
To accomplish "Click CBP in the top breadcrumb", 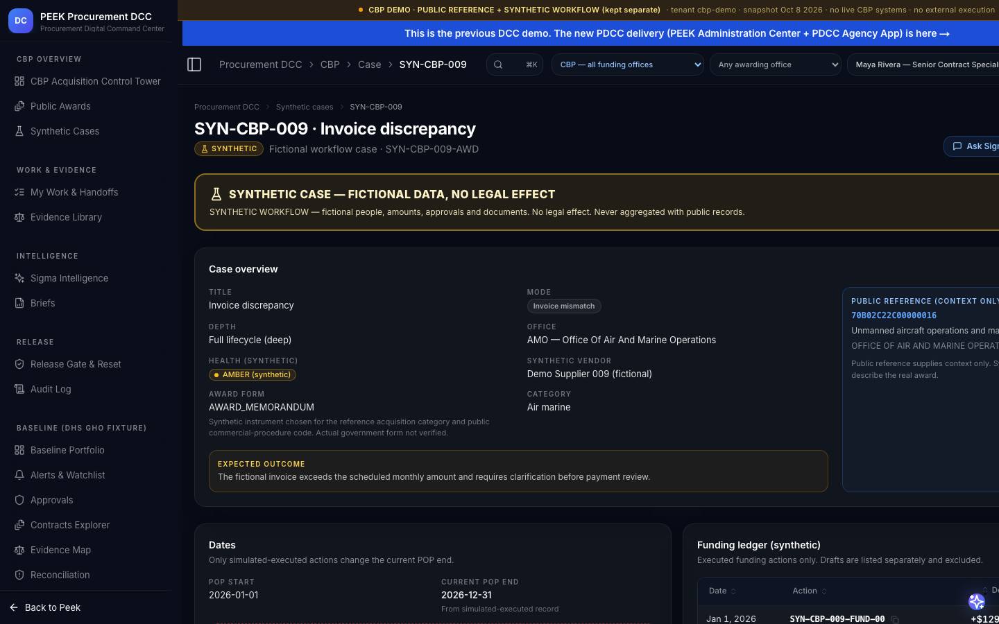I will (x=330, y=64).
